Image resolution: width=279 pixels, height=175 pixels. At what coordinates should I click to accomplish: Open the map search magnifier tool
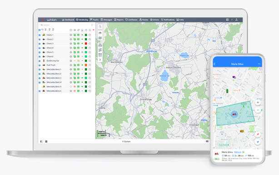coord(100,27)
